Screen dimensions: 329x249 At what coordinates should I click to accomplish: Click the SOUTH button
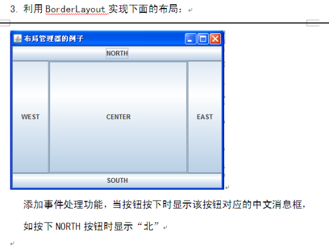pyautogui.click(x=117, y=180)
